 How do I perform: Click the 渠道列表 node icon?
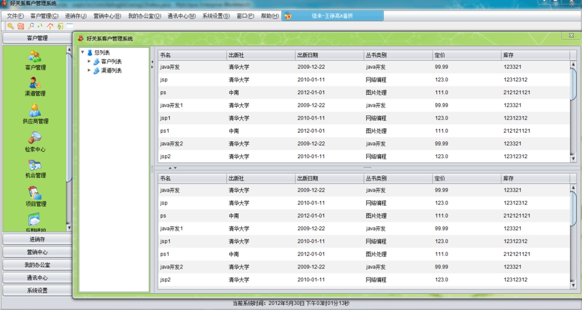[97, 71]
